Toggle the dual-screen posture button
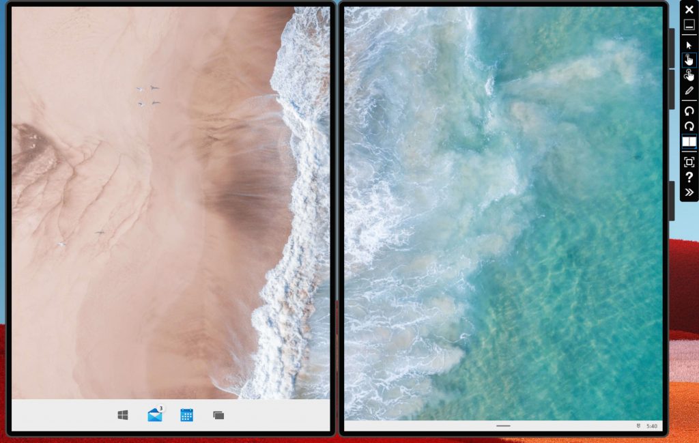 coord(689,142)
